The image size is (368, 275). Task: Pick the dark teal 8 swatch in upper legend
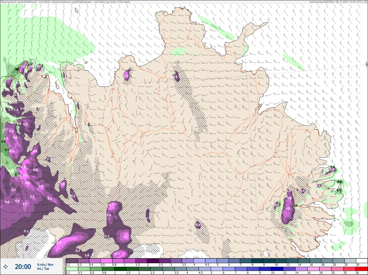tap(257, 261)
